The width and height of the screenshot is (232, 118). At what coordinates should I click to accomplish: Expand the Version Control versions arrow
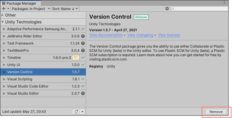4,72
